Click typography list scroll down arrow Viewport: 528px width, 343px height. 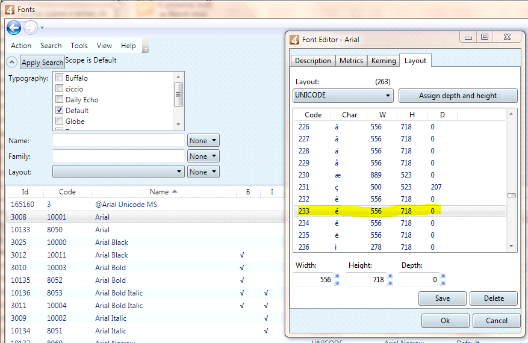click(x=178, y=125)
